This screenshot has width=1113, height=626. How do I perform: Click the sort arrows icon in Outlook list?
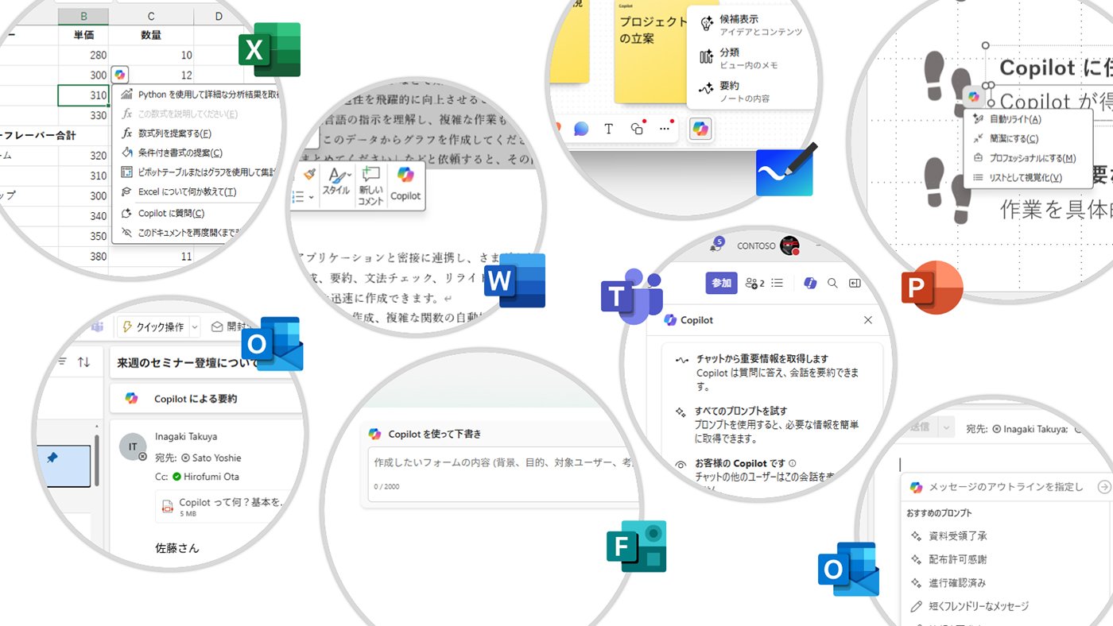tap(83, 362)
